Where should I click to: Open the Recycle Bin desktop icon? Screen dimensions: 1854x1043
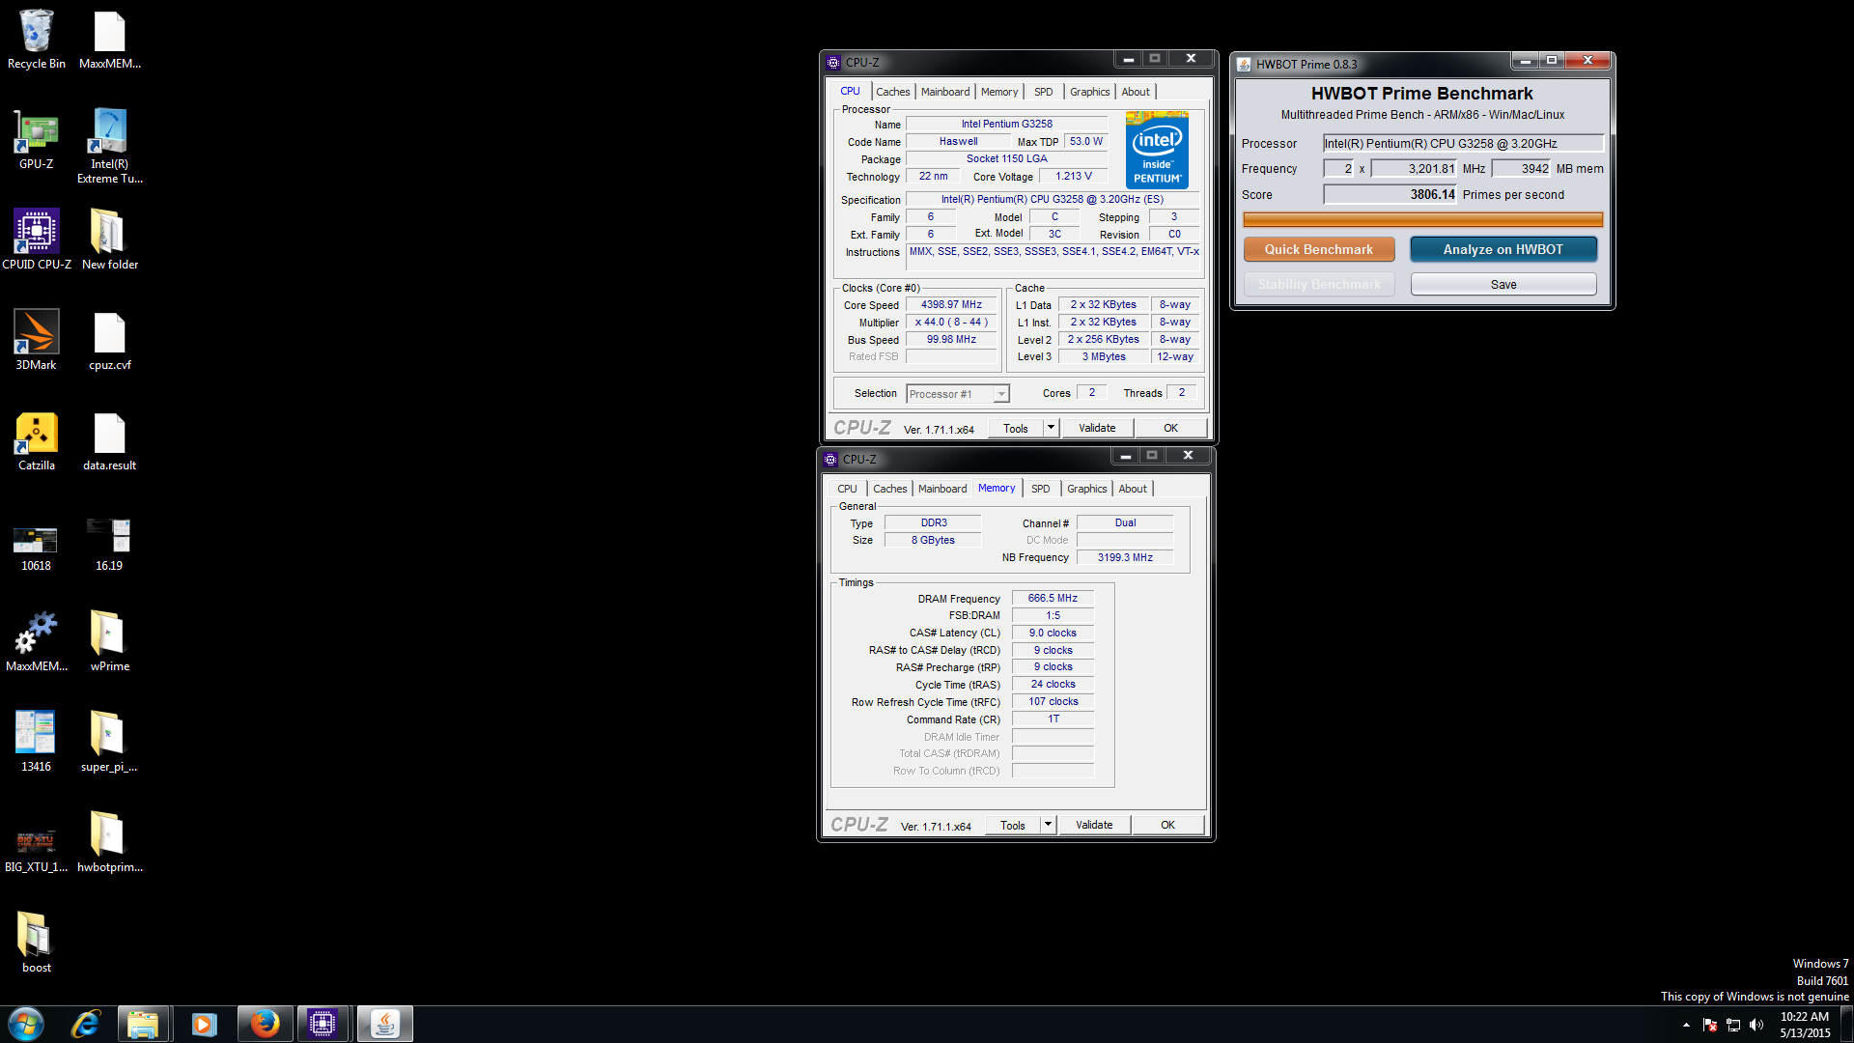(x=37, y=39)
